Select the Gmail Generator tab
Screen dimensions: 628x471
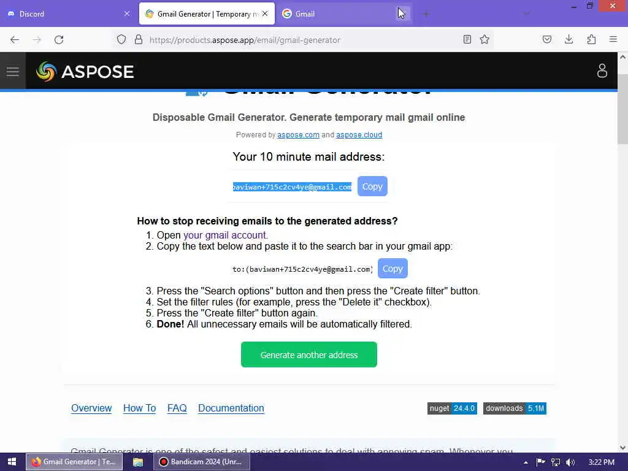207,13
